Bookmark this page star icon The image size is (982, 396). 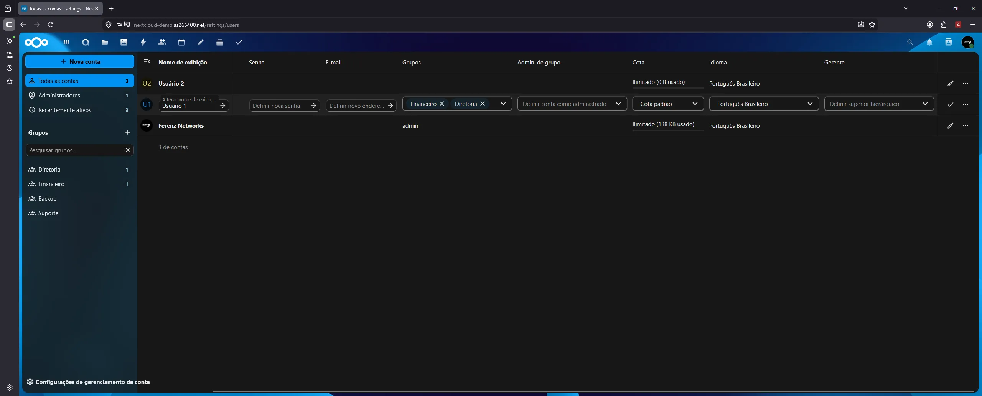872,25
